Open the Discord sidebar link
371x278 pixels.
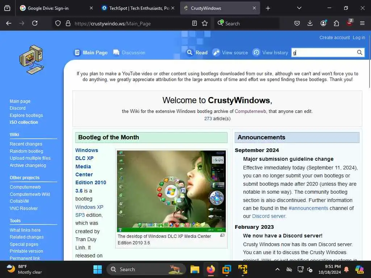pyautogui.click(x=17, y=108)
